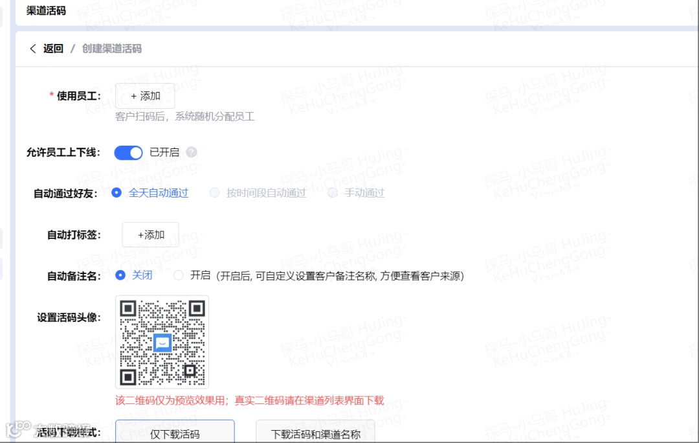Click the 创建渠道活码 breadcrumb text

click(111, 49)
